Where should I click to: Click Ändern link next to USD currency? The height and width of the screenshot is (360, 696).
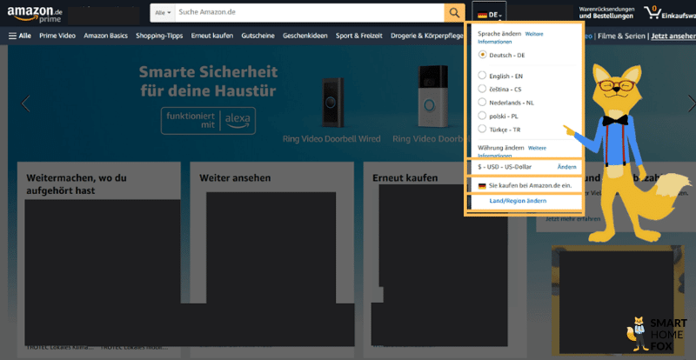(x=567, y=167)
